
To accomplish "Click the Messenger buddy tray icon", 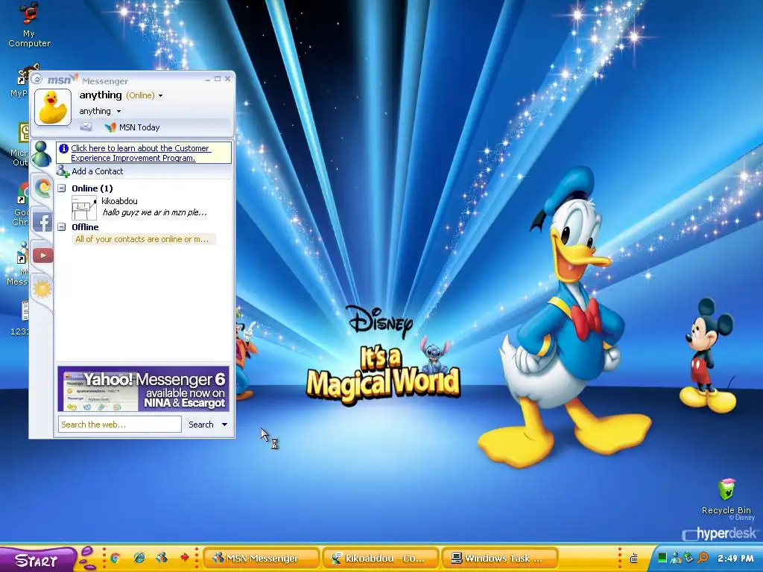I will click(x=675, y=558).
